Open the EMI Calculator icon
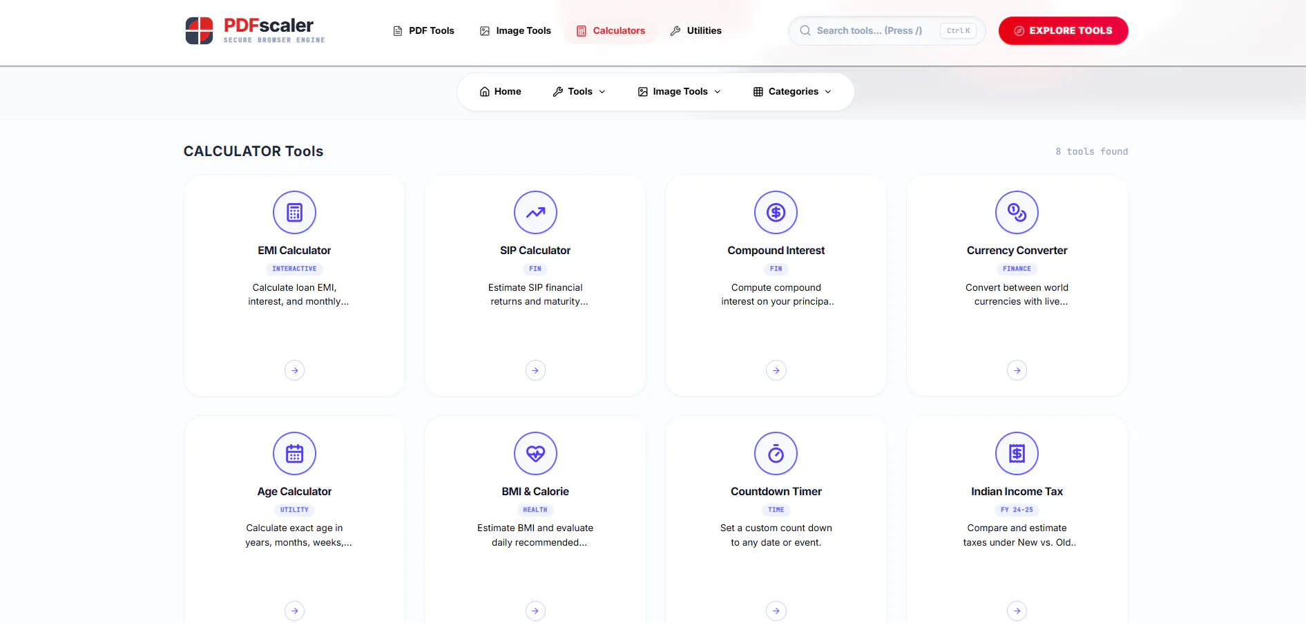The width and height of the screenshot is (1306, 623). (x=294, y=213)
